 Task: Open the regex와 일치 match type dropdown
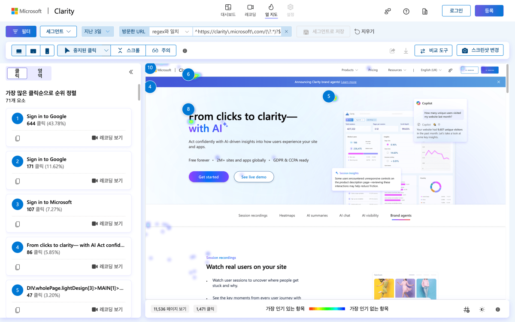pos(171,32)
